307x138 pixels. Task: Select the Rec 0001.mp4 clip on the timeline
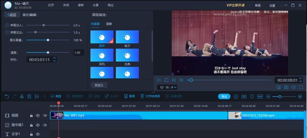click(x=139, y=116)
